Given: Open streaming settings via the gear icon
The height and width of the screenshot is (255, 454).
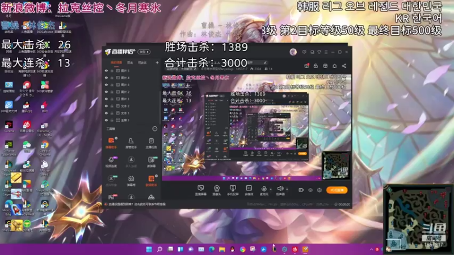Looking at the screenshot, I should pos(320,190).
